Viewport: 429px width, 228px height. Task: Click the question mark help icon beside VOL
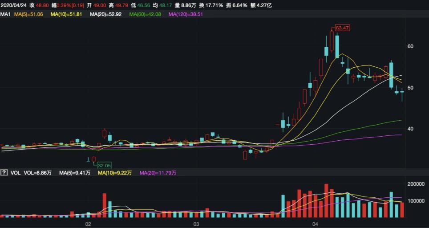[x=4, y=172]
